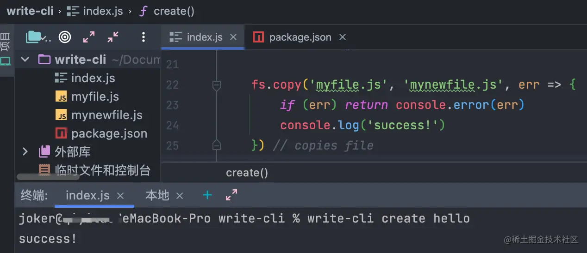Click line number 24 in the gutter
Image resolution: width=587 pixels, height=253 pixels.
click(172, 125)
